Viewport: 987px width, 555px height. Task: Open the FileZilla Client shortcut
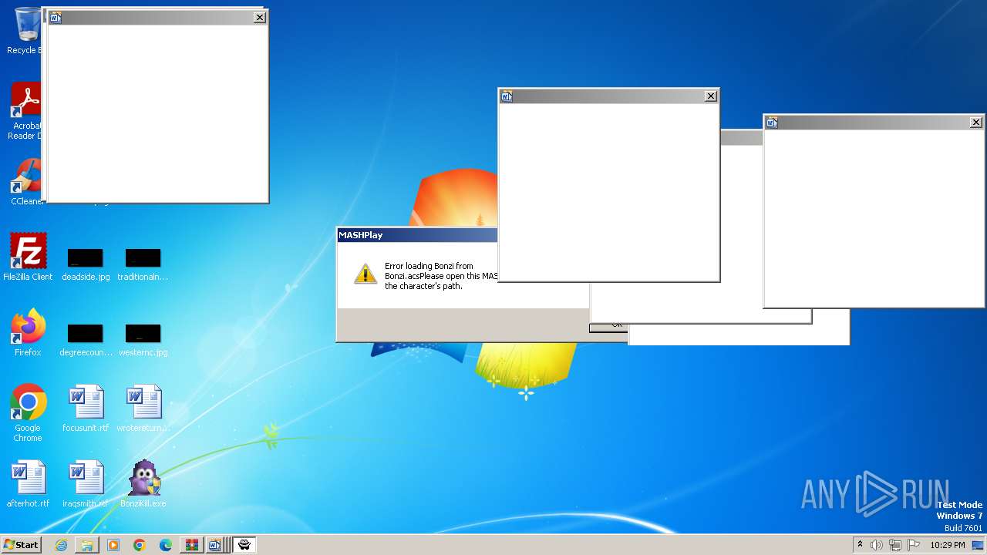28,257
